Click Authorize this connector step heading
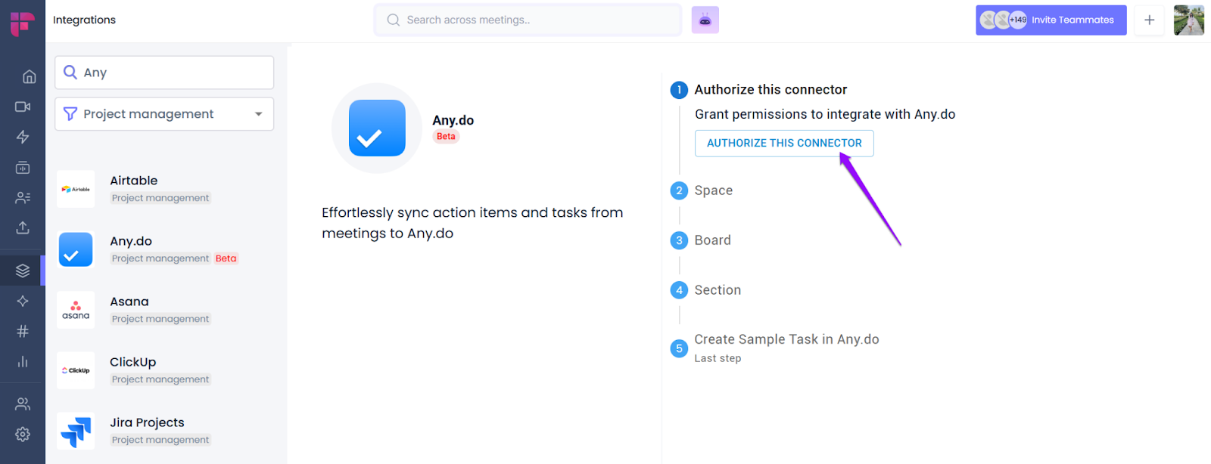Image resolution: width=1211 pixels, height=464 pixels. tap(770, 90)
